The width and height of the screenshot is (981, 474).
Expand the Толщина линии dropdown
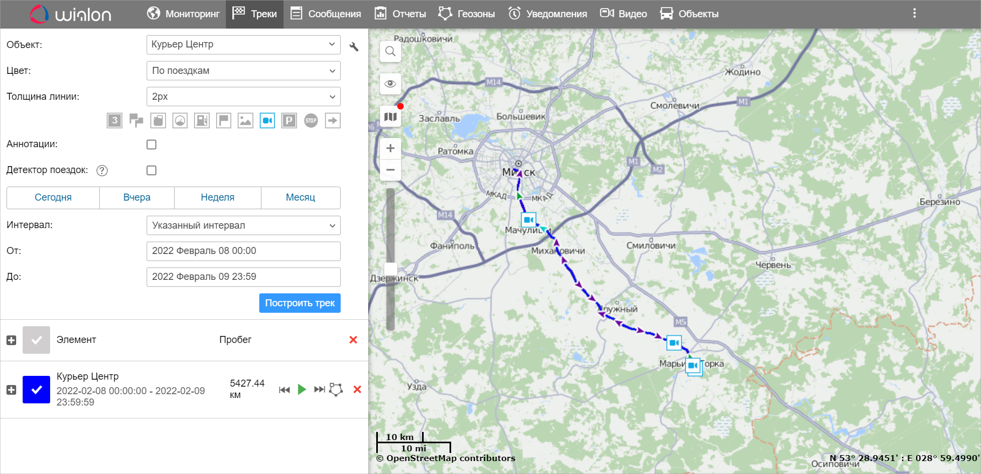(243, 97)
